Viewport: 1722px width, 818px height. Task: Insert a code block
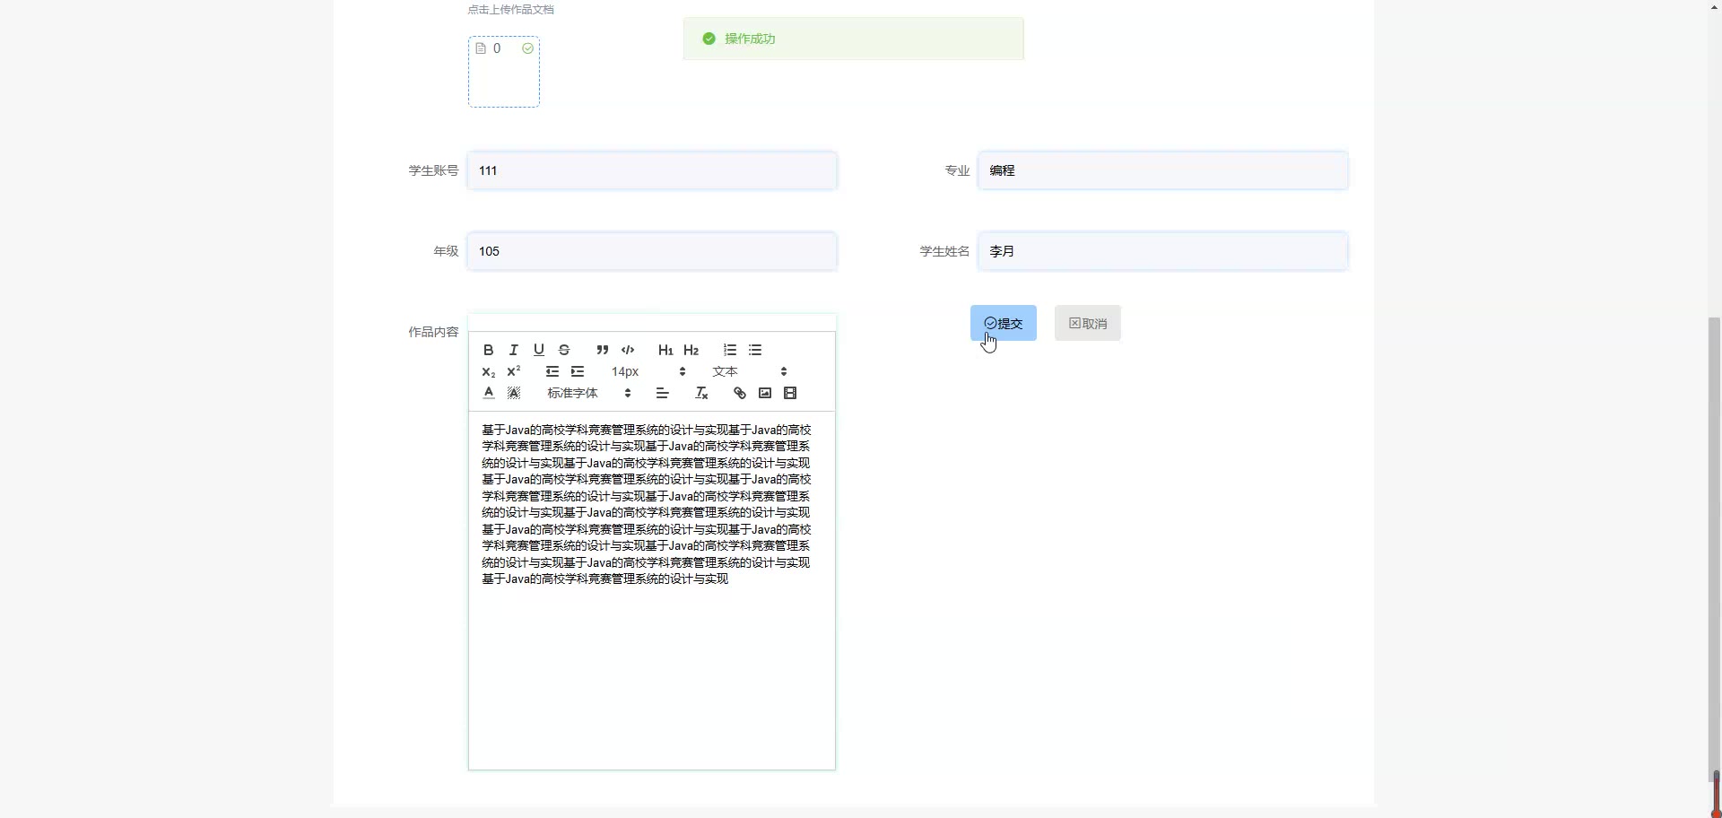pyautogui.click(x=628, y=350)
